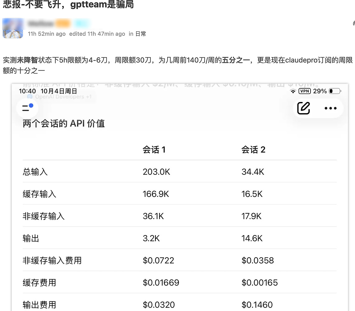Click the value '166.9K'
The width and height of the screenshot is (355, 311).
[x=156, y=194]
